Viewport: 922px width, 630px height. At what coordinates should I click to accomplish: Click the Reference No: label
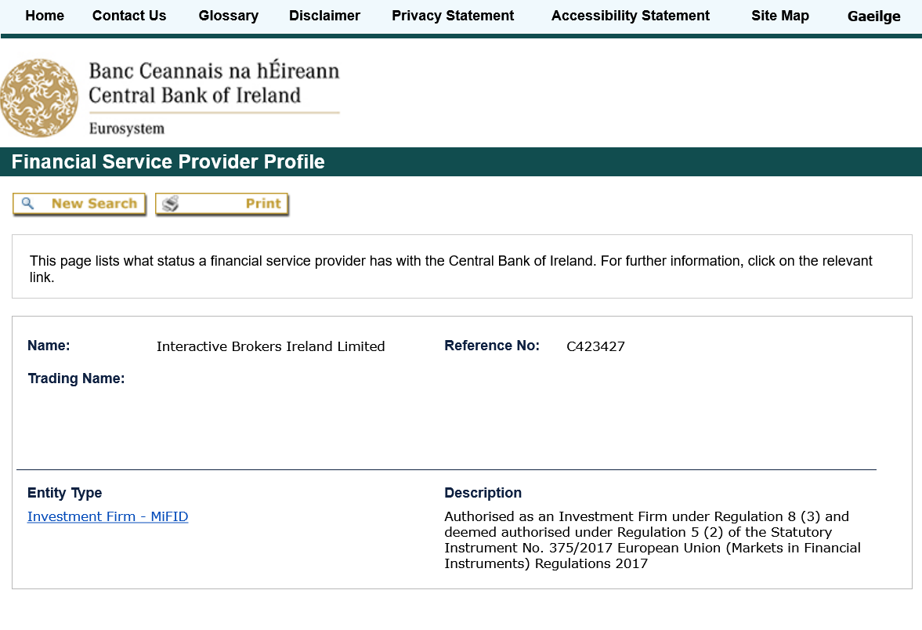(492, 346)
